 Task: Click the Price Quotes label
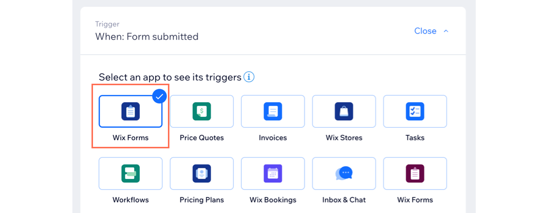tap(202, 138)
